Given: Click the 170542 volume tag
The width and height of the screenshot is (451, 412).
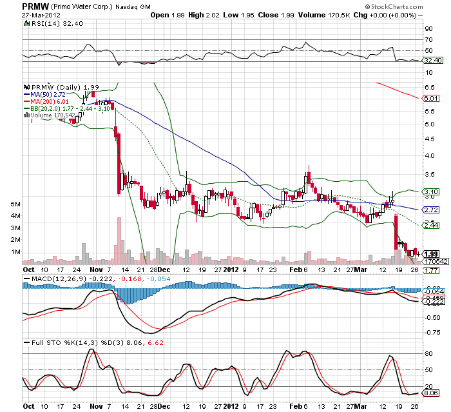Looking at the screenshot, I should click(x=436, y=261).
